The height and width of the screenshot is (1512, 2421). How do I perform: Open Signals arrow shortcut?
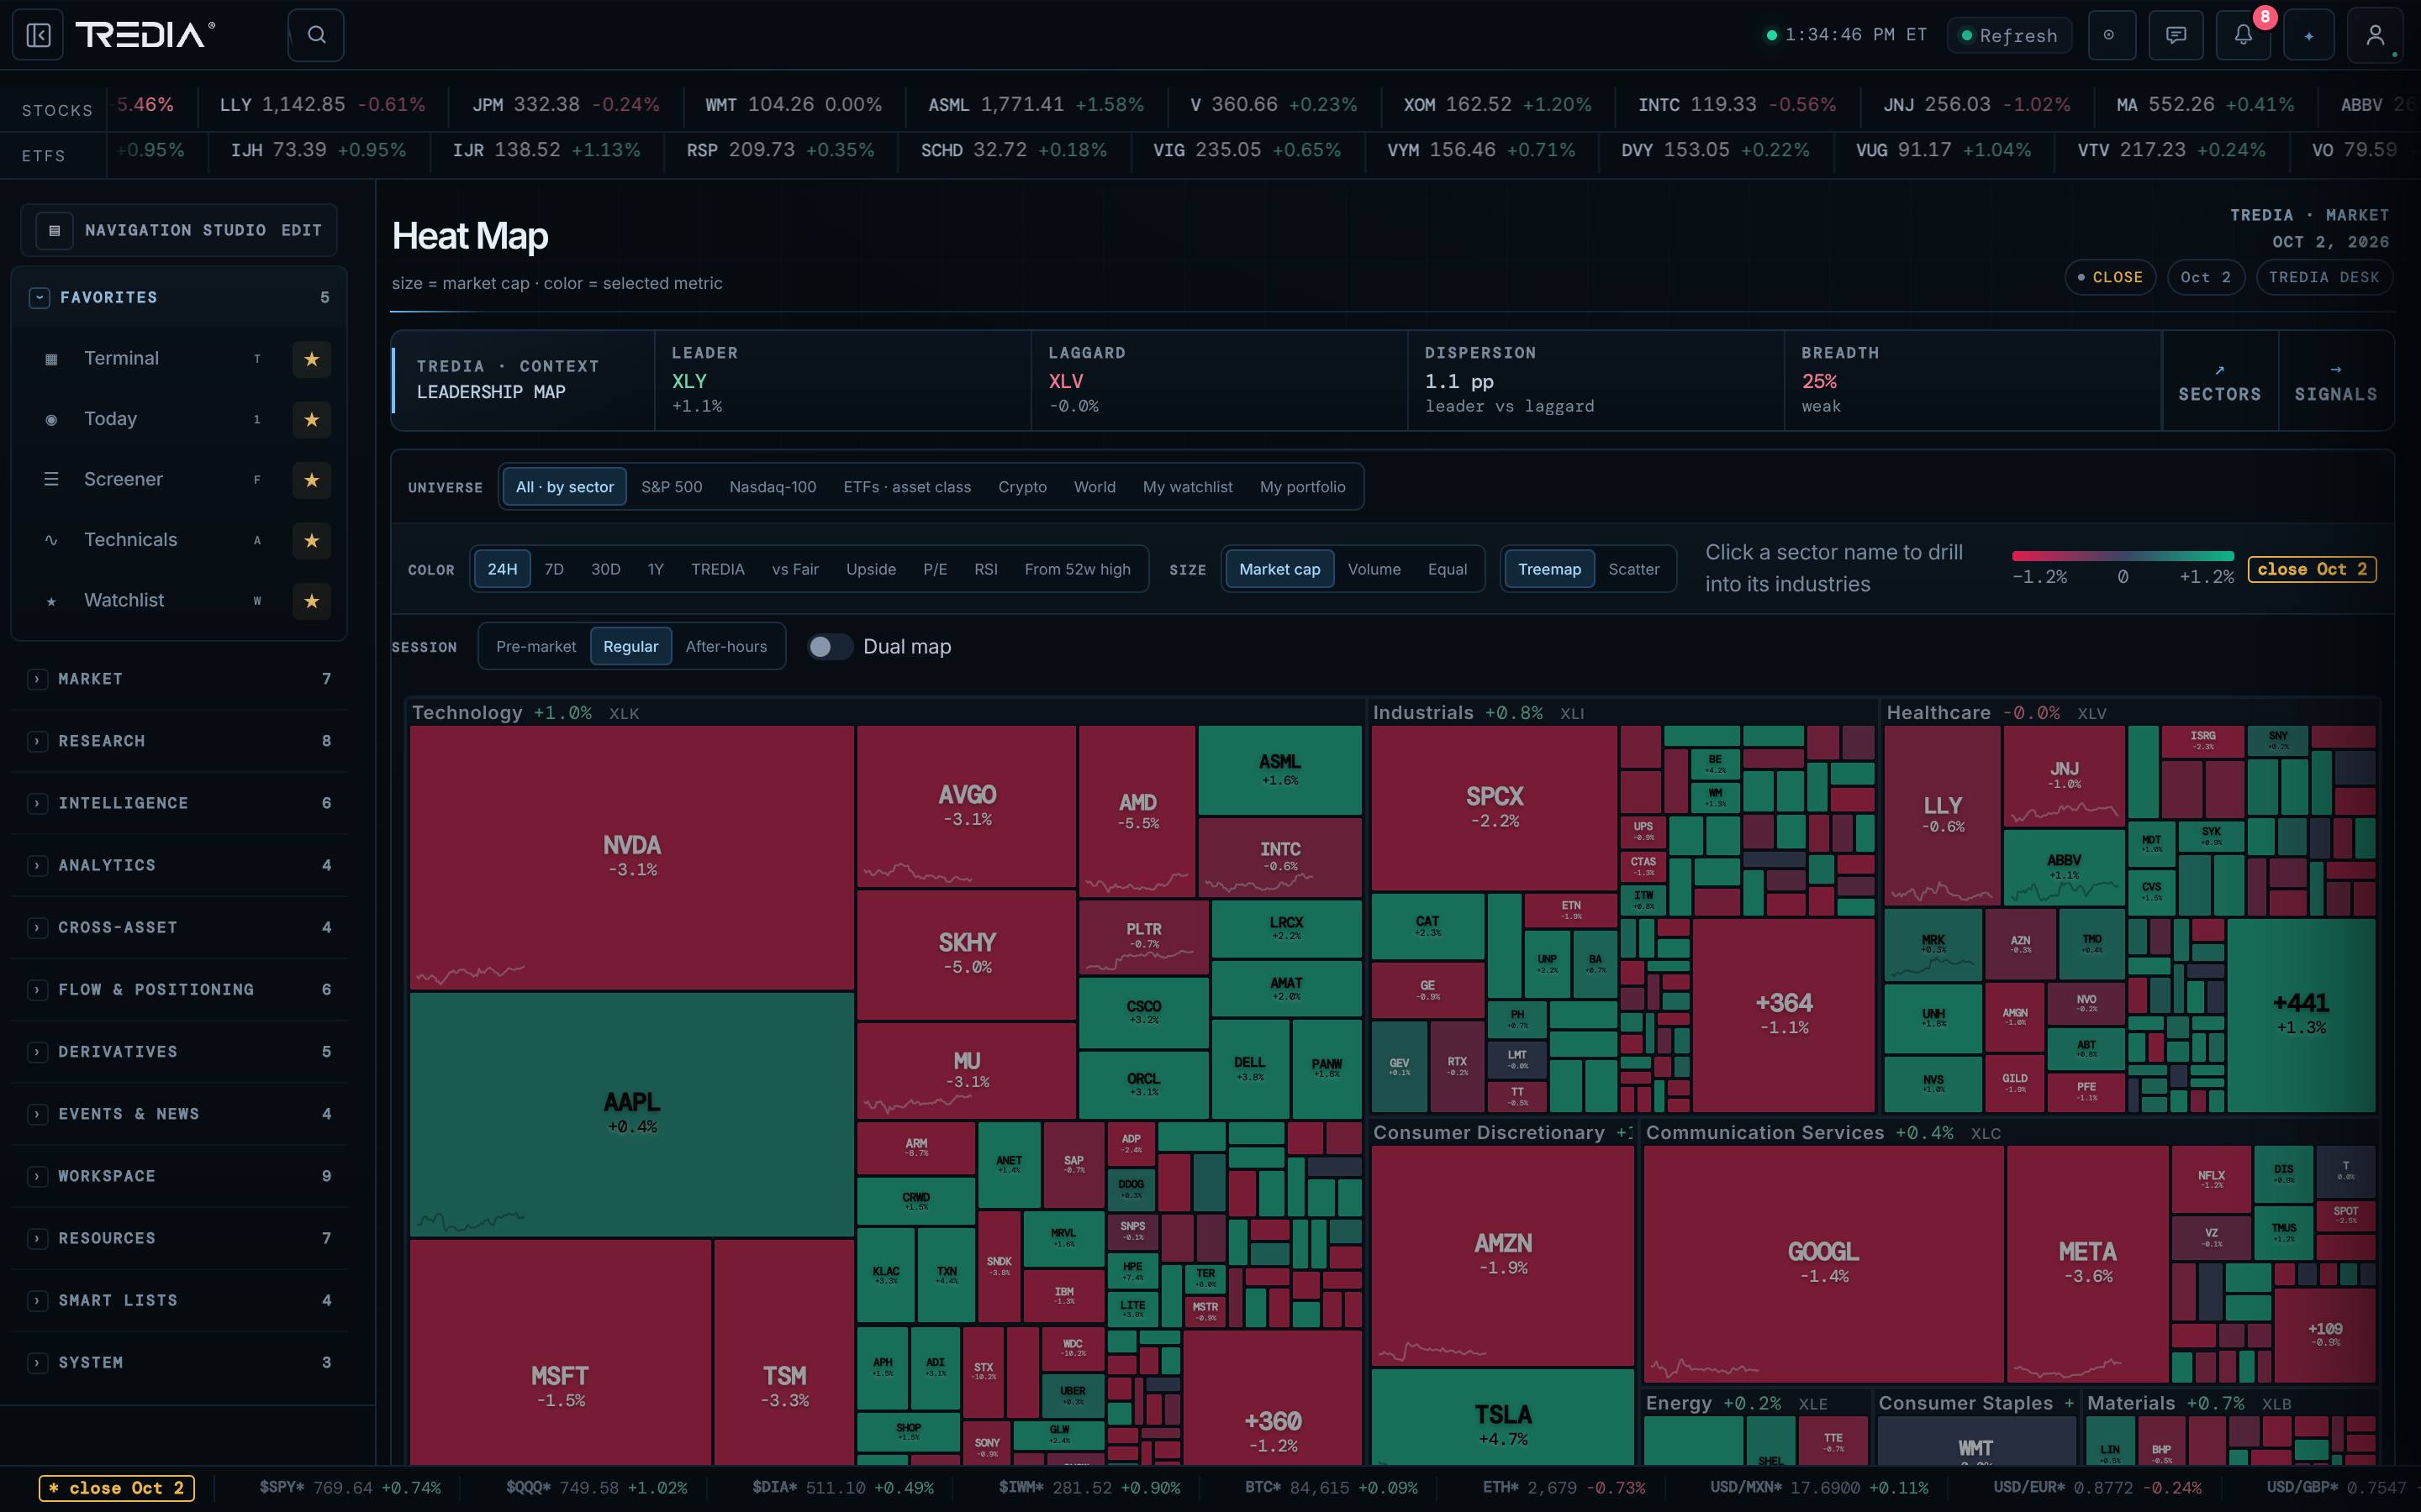click(2336, 381)
